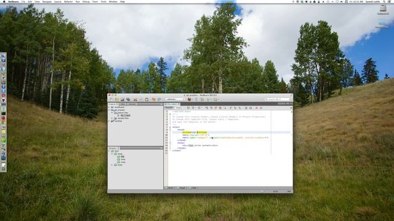Click the Save All toolbar icon
394x221 pixels.
[128, 99]
